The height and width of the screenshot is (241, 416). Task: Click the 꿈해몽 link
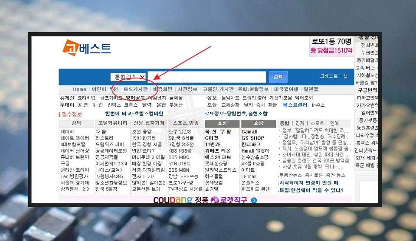(x=176, y=98)
